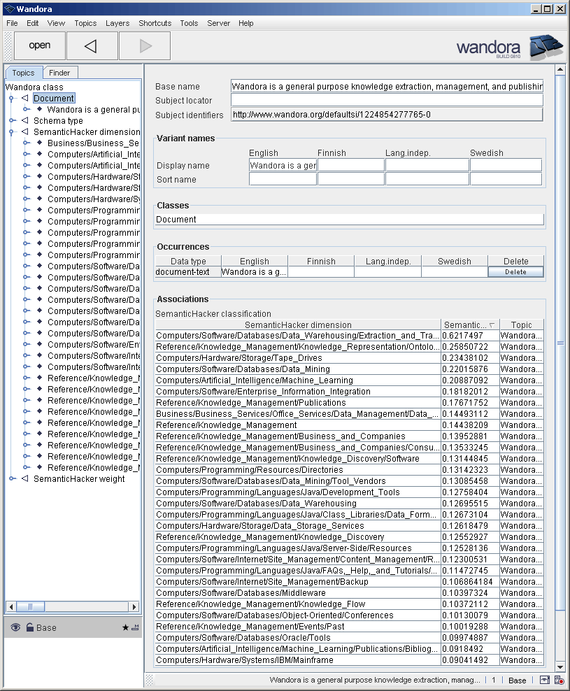Click the eye icon in the status bar
Image resolution: width=570 pixels, height=691 pixels.
[x=546, y=680]
